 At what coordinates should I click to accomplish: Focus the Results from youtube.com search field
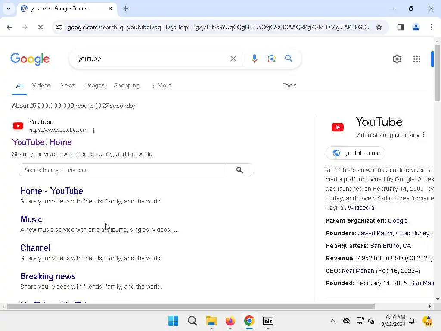[x=123, y=170]
